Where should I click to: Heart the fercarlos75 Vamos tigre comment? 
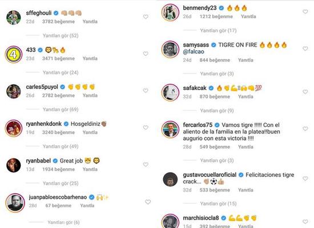pos(305,129)
